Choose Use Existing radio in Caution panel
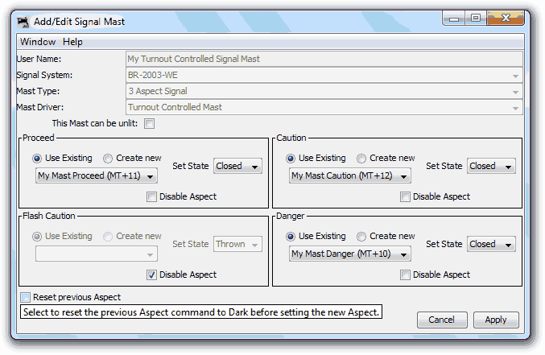The height and width of the screenshot is (355, 545). [291, 159]
